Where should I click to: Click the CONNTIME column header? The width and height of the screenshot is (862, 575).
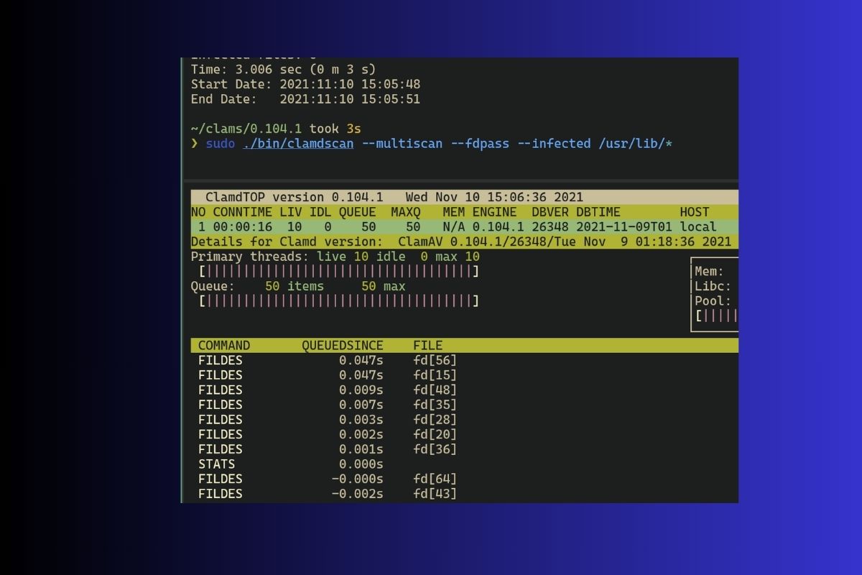[242, 212]
